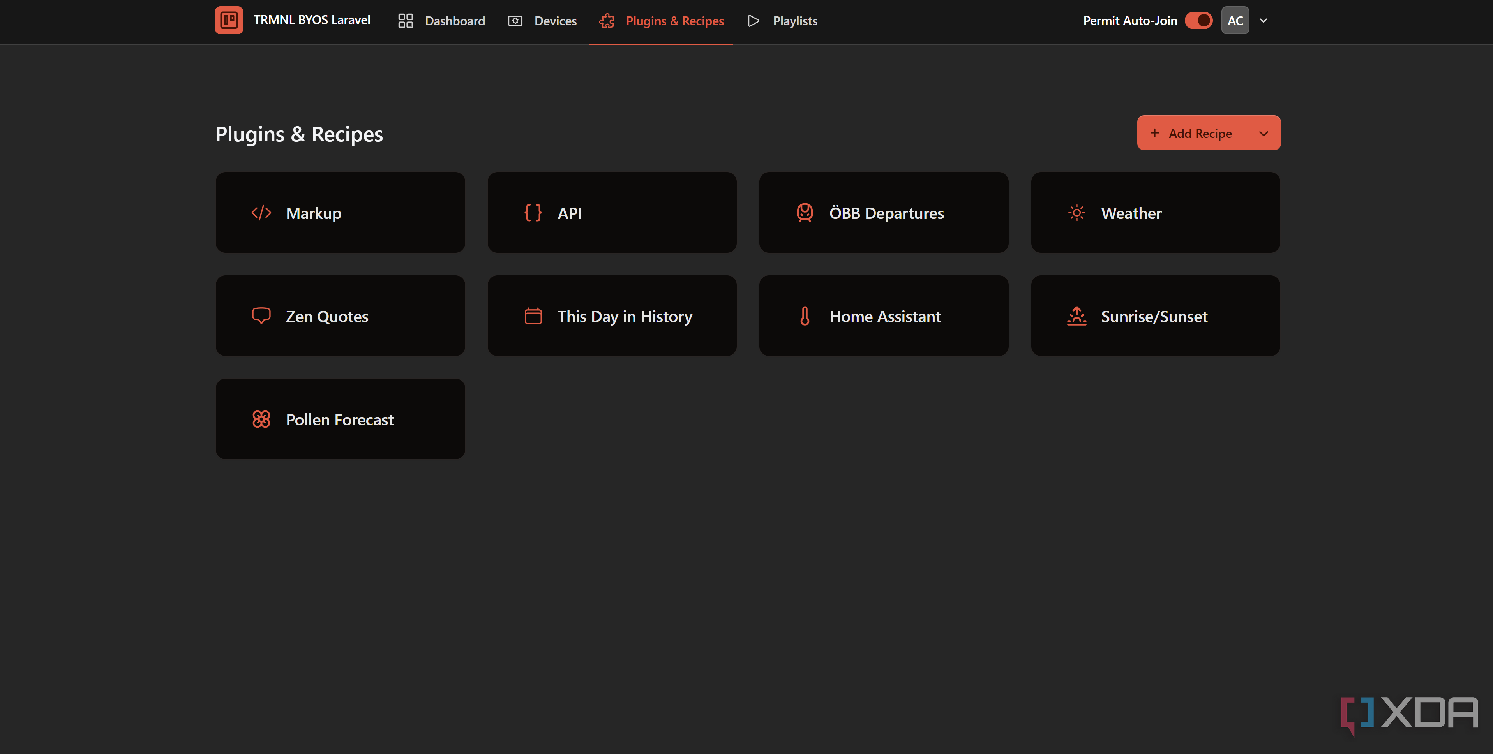Click the Add Recipe button label
The height and width of the screenshot is (754, 1493).
click(1200, 133)
